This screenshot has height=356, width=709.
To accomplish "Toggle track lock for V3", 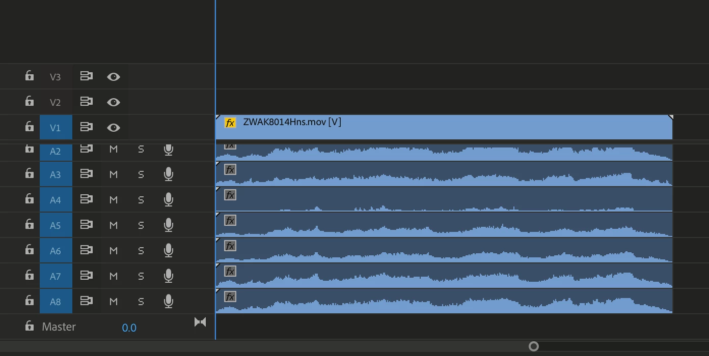I will [30, 76].
